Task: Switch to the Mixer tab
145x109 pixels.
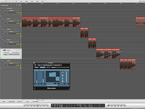Action: coord(4,102)
